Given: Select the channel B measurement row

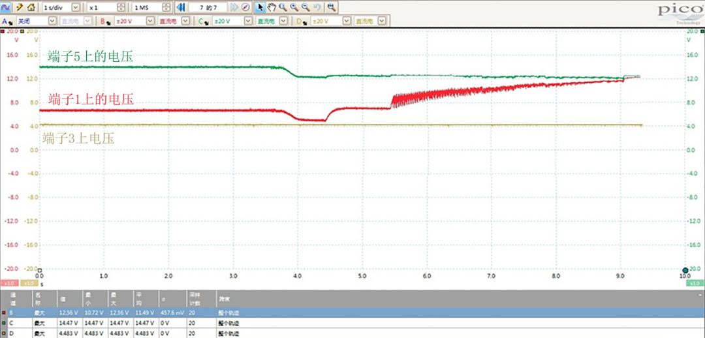Looking at the screenshot, I should [352, 311].
